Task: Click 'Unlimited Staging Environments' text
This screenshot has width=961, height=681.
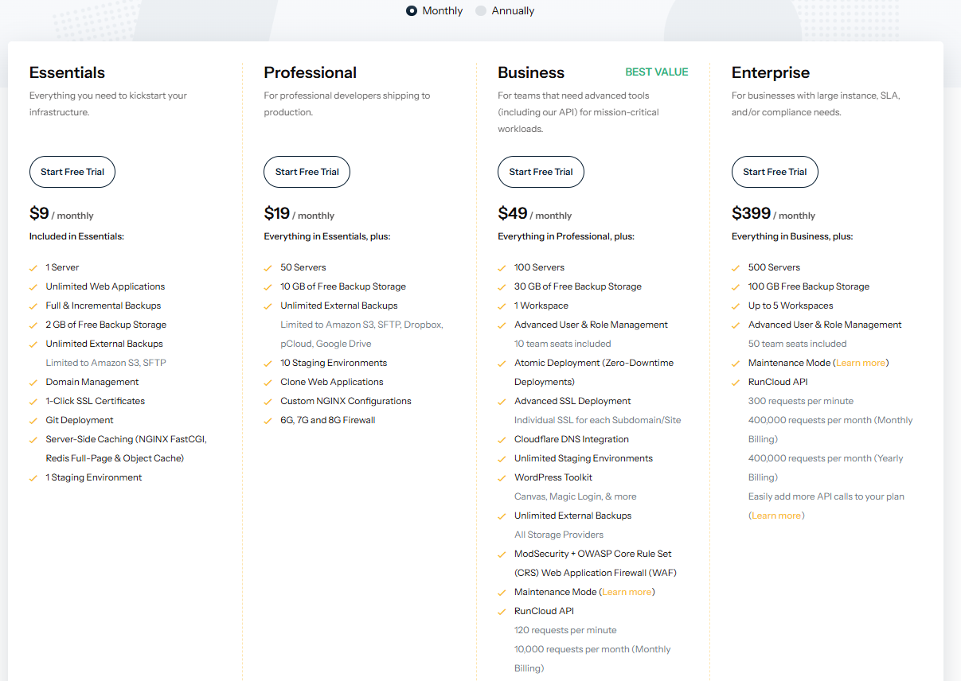Action: [x=584, y=458]
